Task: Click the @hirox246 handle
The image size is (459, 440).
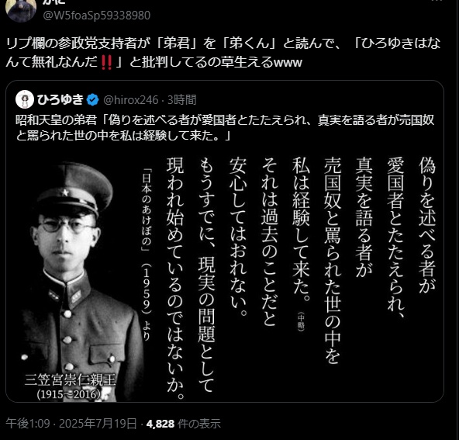Action: pyautogui.click(x=131, y=100)
